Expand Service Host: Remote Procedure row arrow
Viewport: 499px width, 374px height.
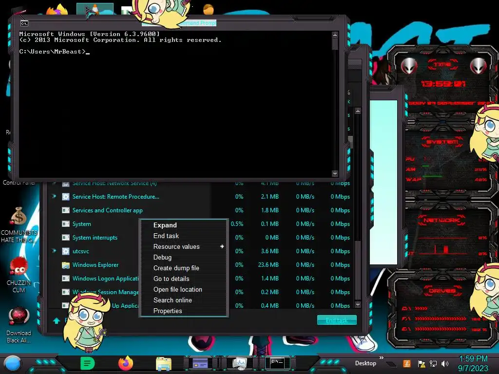coord(54,196)
